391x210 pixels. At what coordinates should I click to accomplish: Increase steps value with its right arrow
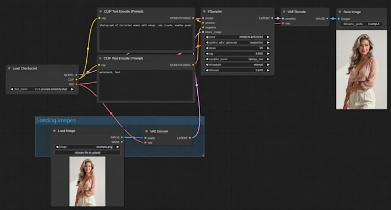268,48
